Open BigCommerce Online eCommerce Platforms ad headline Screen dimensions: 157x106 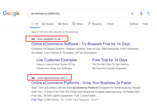click(81, 83)
